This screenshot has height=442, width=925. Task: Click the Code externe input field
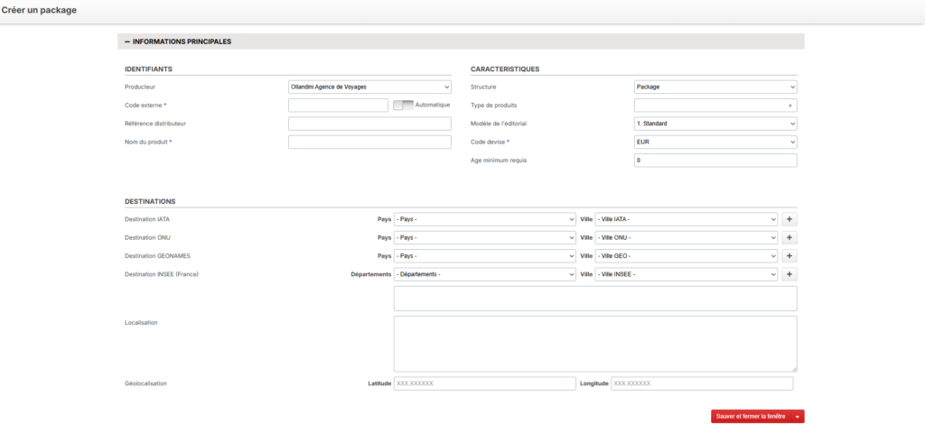(x=338, y=106)
